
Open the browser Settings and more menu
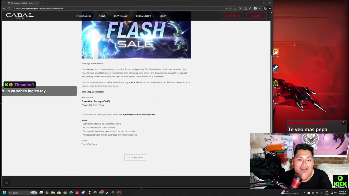coord(260,8)
